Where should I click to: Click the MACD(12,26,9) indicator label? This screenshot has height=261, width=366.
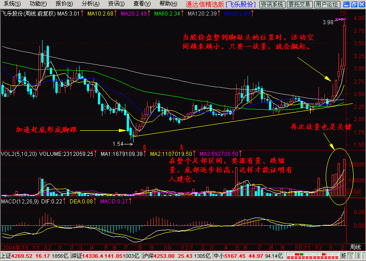(x=17, y=201)
